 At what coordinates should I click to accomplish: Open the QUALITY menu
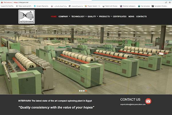click(x=92, y=16)
